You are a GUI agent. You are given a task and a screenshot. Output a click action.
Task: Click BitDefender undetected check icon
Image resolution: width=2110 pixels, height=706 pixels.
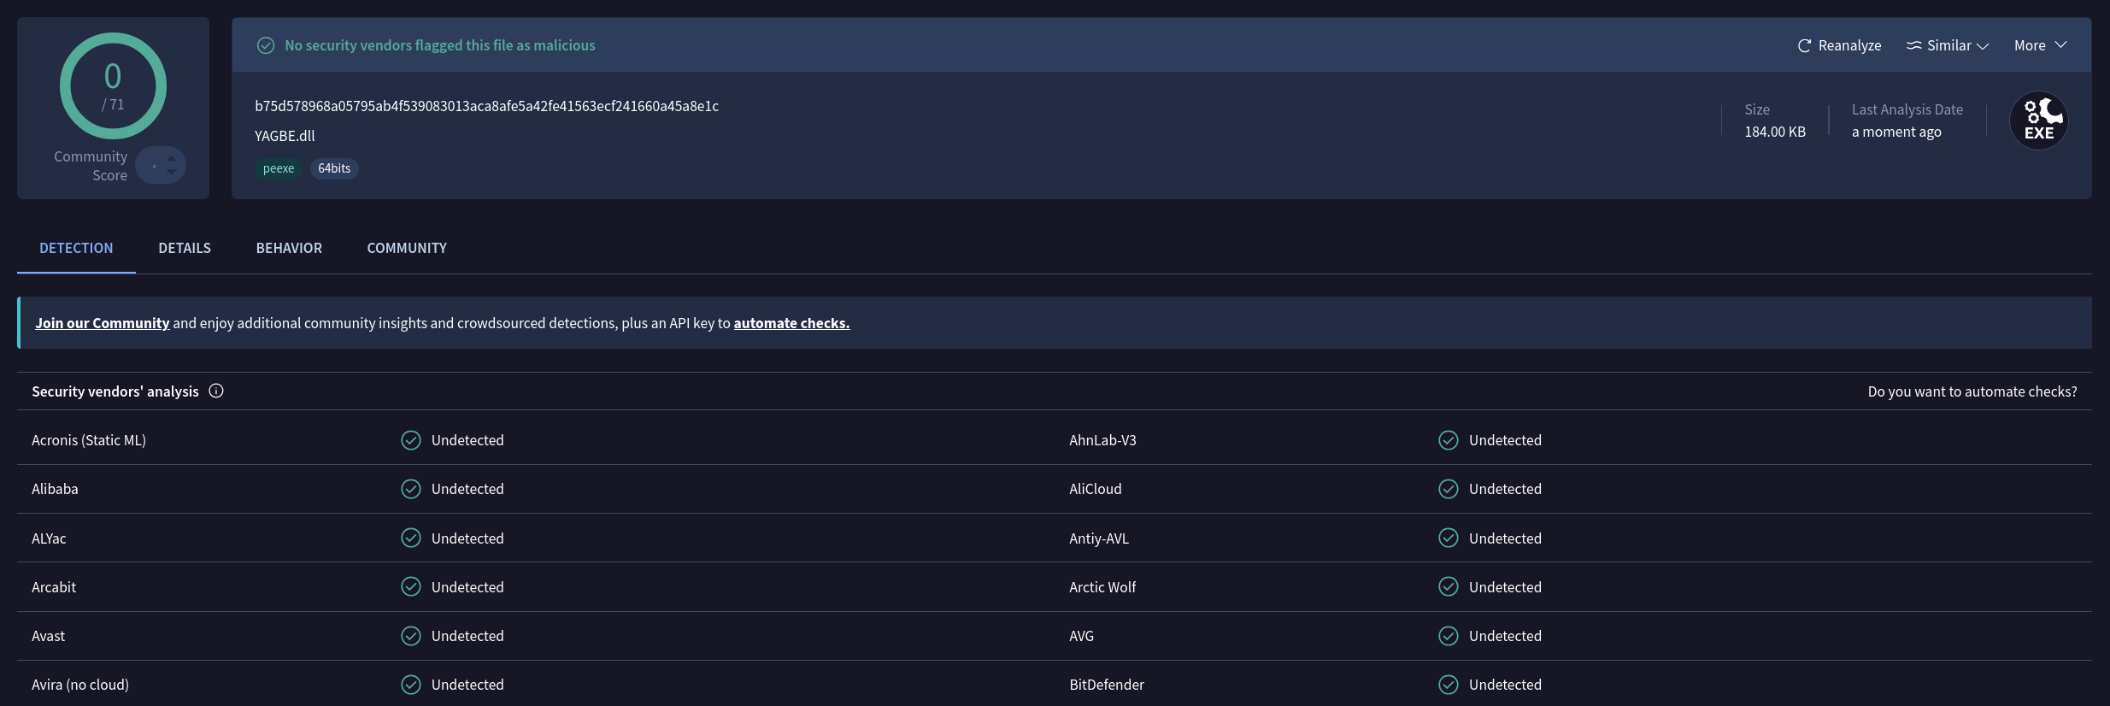pos(1449,685)
